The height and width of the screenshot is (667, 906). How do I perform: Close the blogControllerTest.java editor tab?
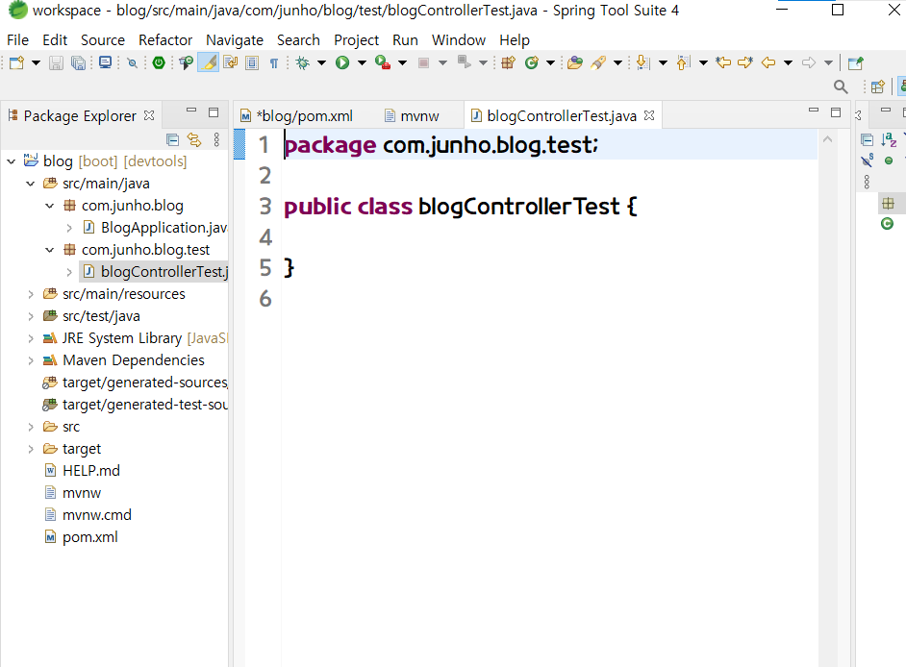click(x=649, y=115)
